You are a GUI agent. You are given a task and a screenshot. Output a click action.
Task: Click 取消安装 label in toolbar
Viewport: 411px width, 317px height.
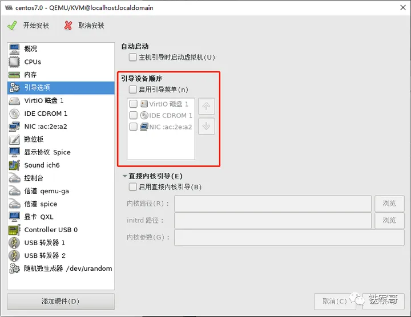[91, 26]
